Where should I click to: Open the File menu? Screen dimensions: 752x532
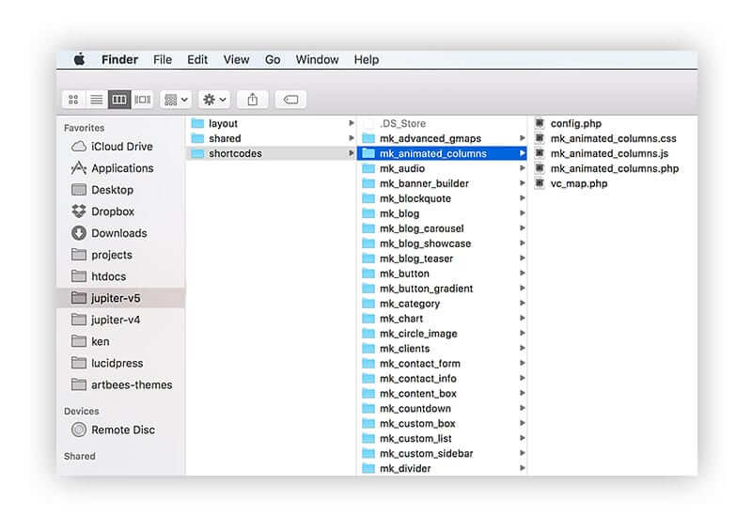(163, 59)
